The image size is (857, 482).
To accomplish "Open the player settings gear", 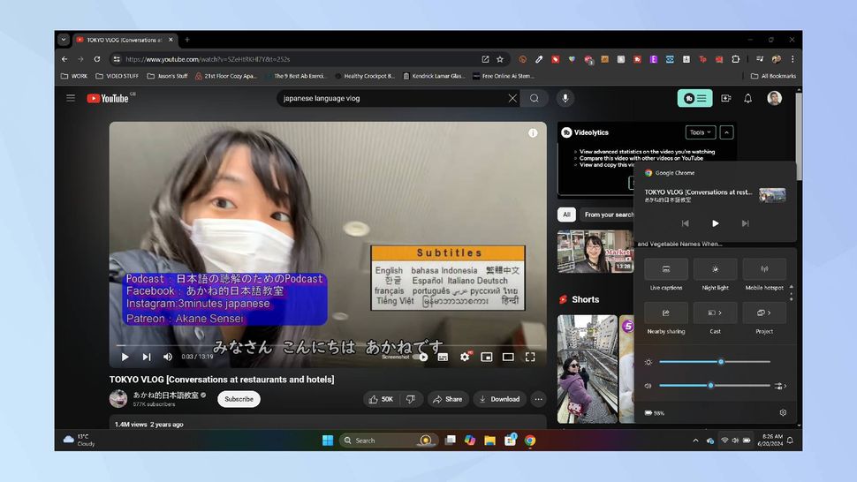I will (x=465, y=357).
